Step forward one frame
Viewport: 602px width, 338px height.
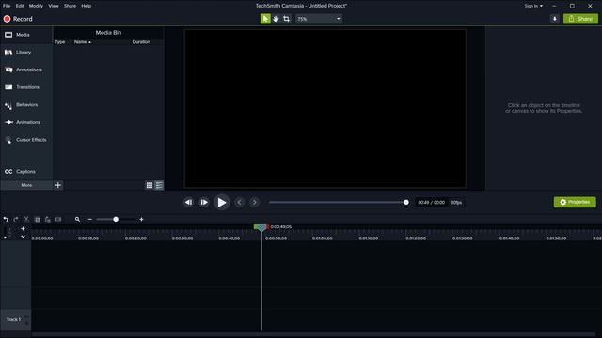(x=204, y=203)
